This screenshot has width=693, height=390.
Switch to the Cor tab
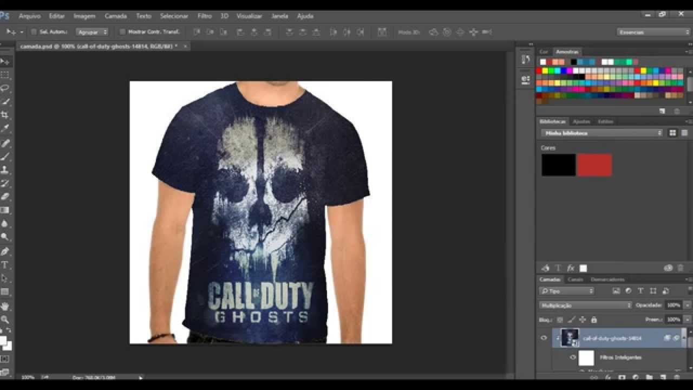click(x=544, y=52)
